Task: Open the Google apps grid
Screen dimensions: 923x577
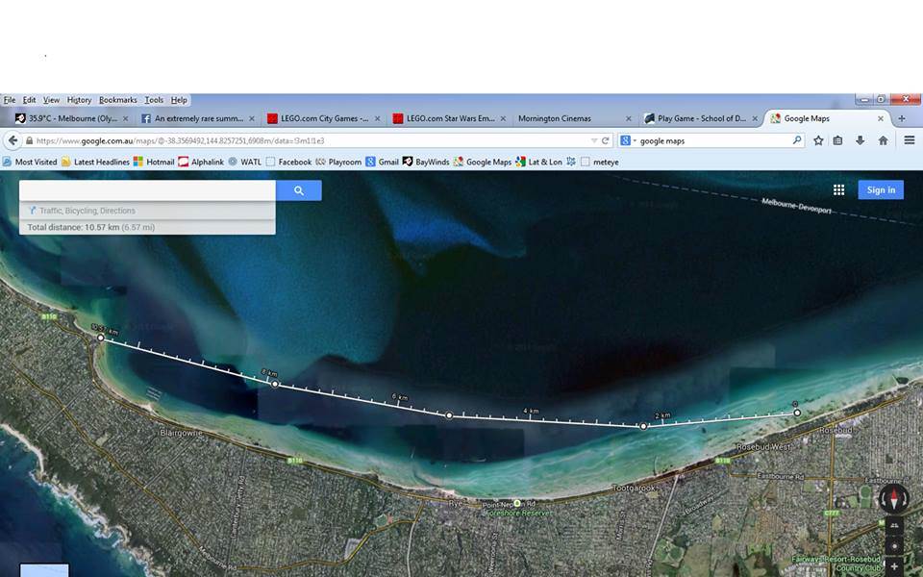Action: tap(838, 190)
